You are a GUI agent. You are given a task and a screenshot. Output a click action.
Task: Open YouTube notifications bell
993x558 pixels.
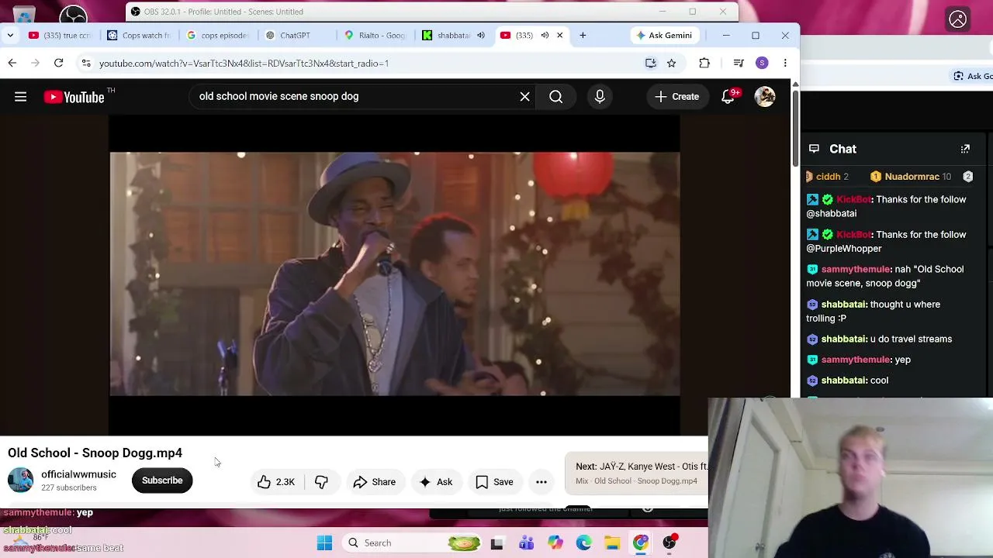click(x=728, y=97)
